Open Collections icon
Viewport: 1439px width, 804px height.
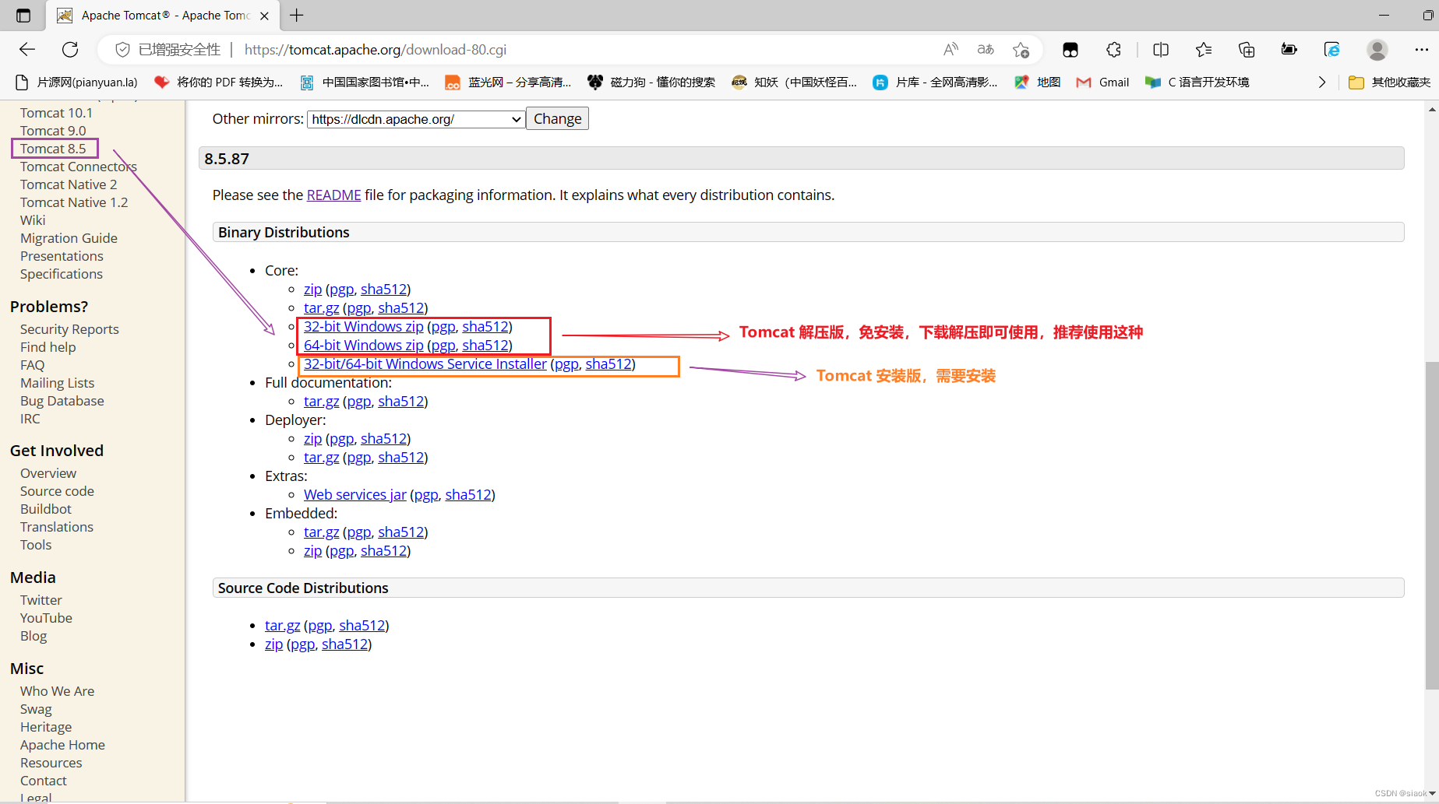(1247, 50)
